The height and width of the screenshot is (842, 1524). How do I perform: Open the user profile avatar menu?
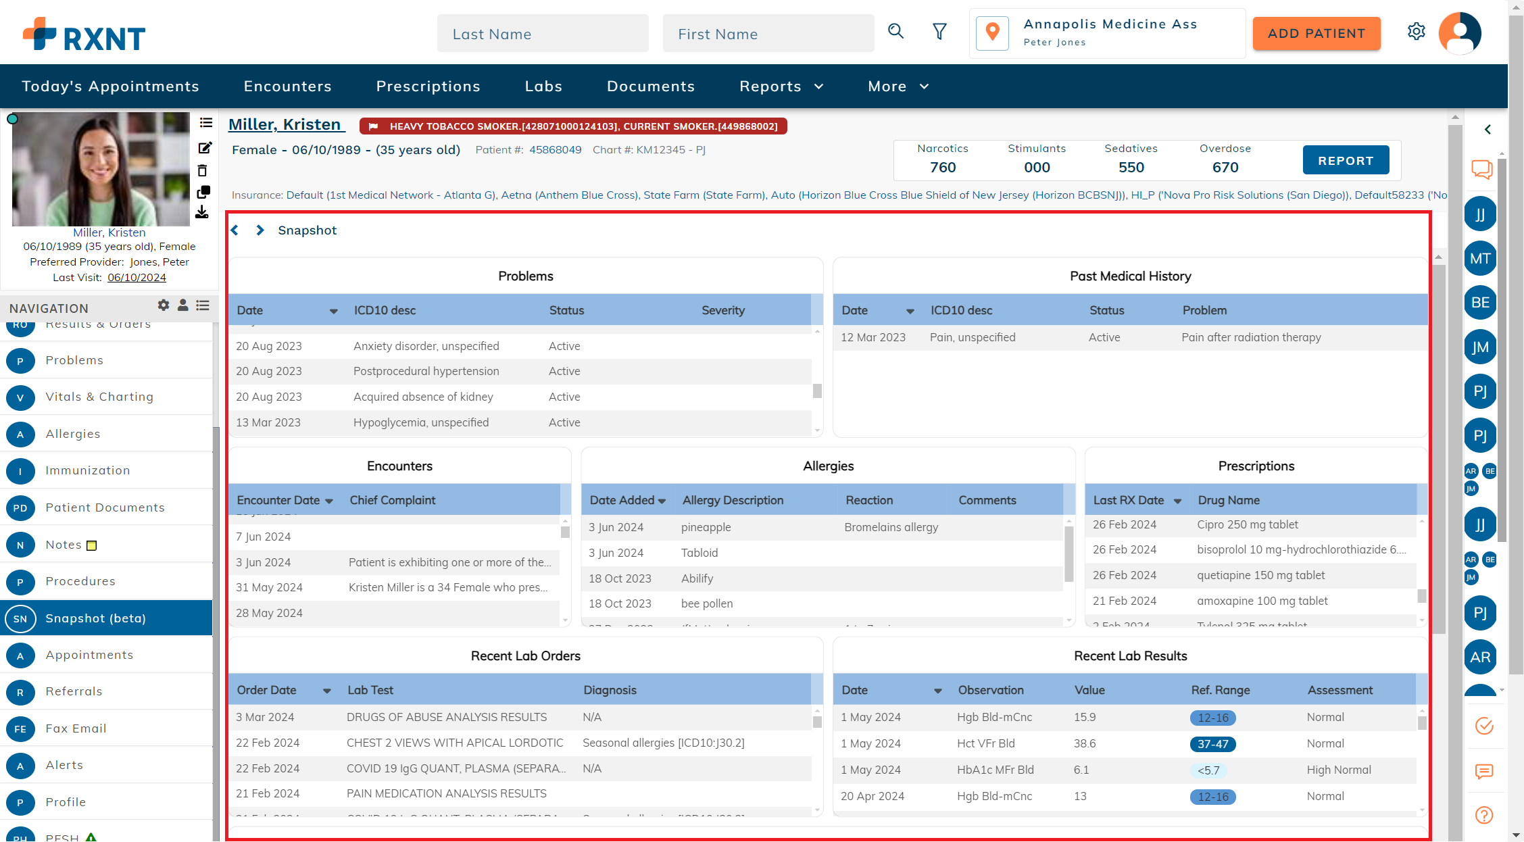pyautogui.click(x=1460, y=33)
